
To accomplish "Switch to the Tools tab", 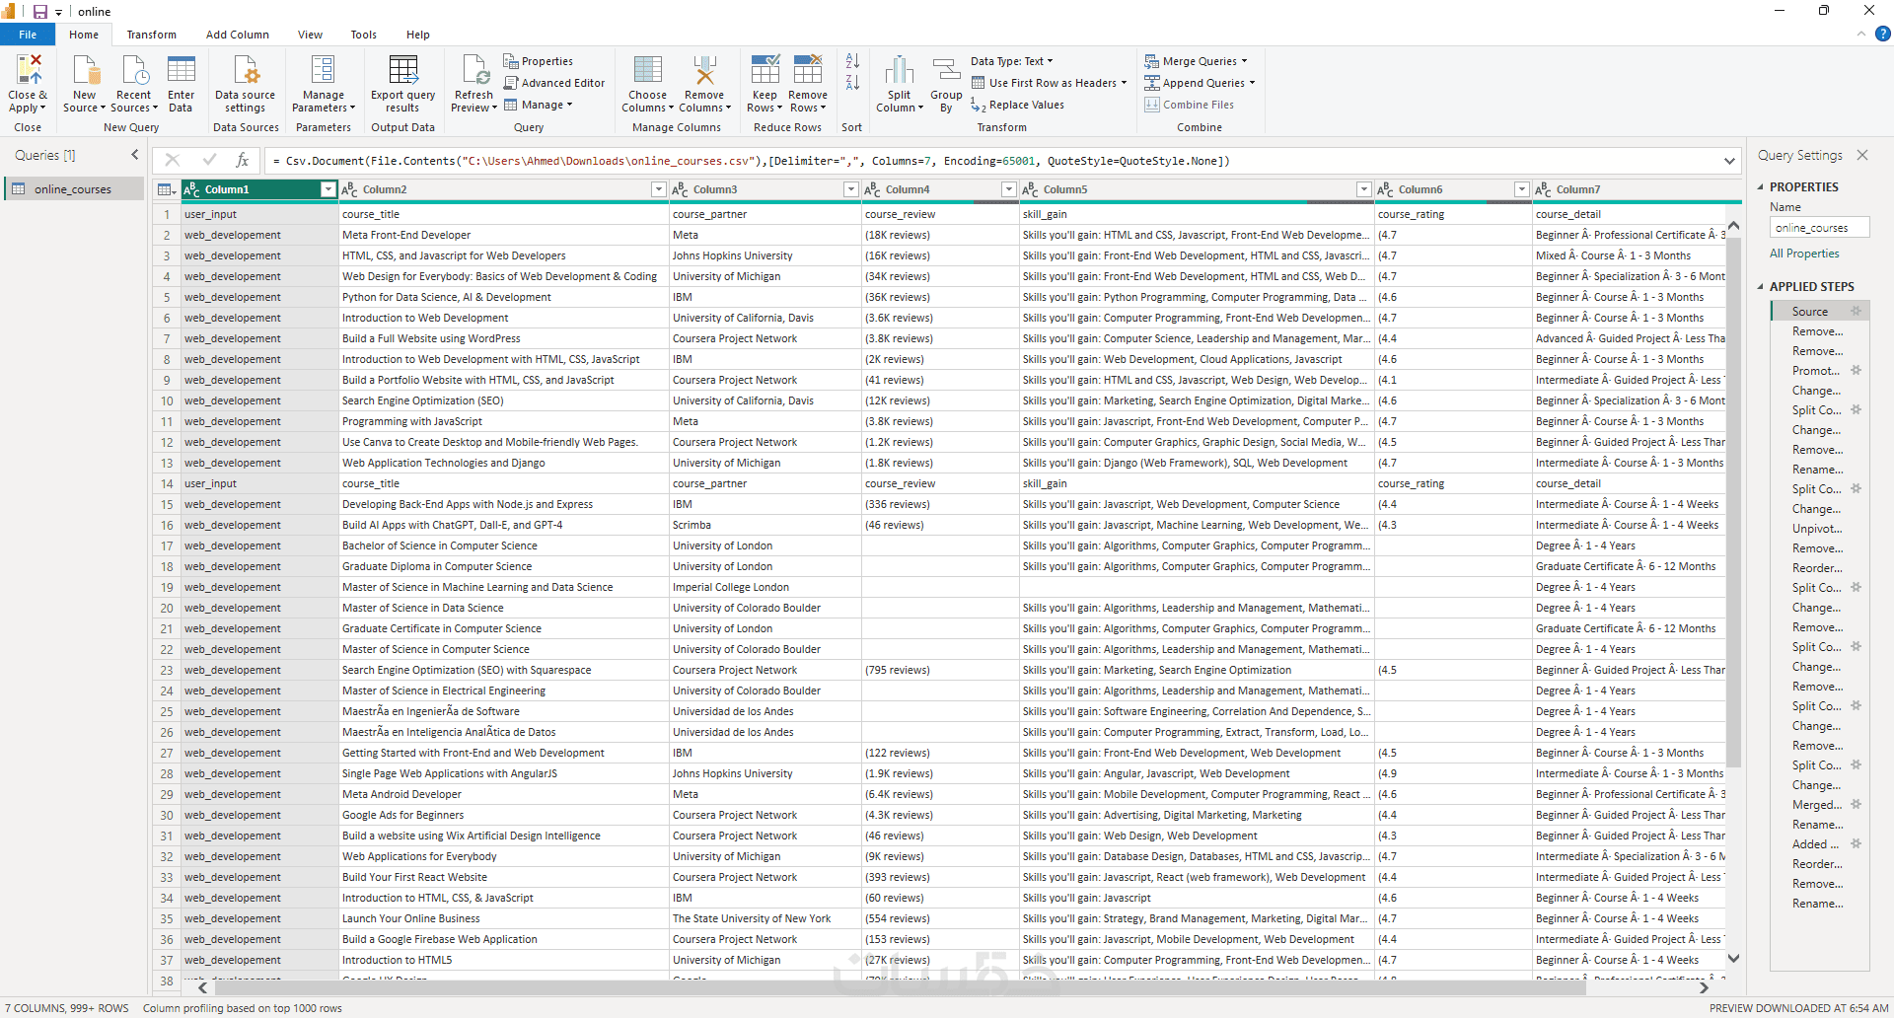I will coord(363,35).
